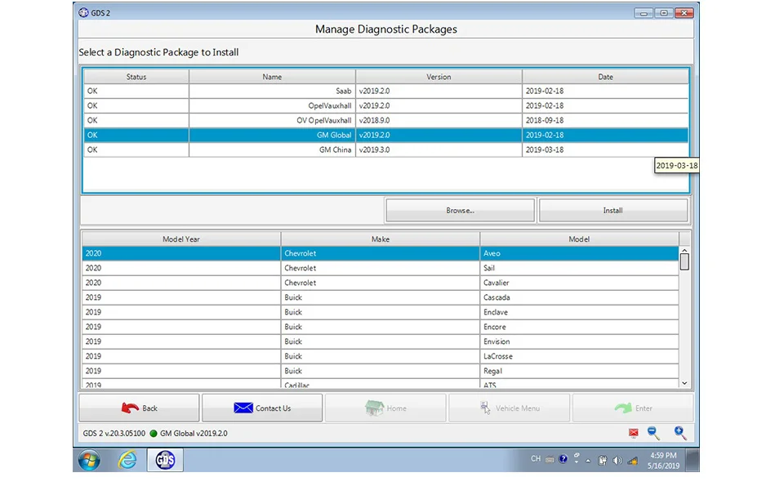Click the blue envelope Contact Us icon
784x504 pixels.
243,408
